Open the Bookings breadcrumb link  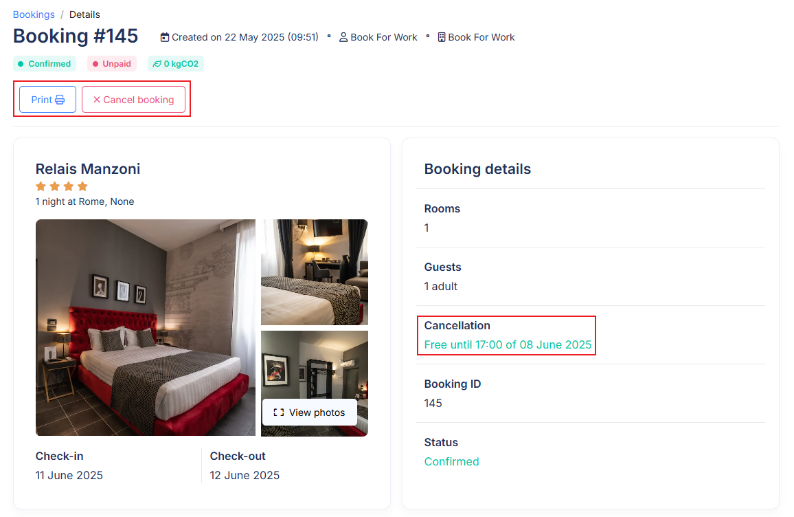(x=34, y=14)
